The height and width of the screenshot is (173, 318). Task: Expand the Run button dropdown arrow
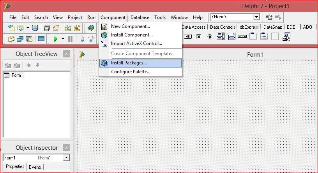63,38
